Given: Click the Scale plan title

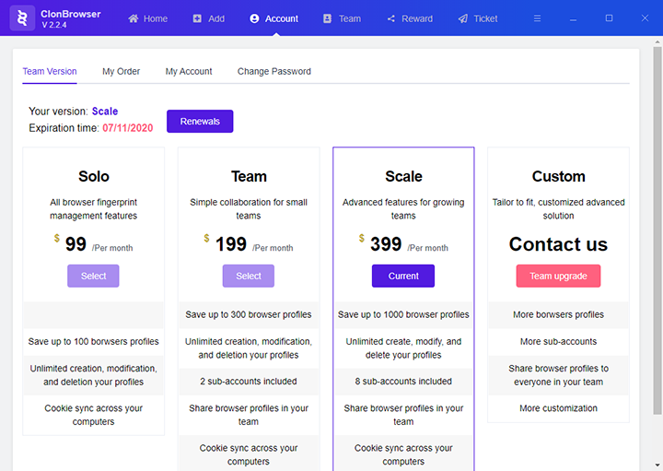Looking at the screenshot, I should click(403, 176).
